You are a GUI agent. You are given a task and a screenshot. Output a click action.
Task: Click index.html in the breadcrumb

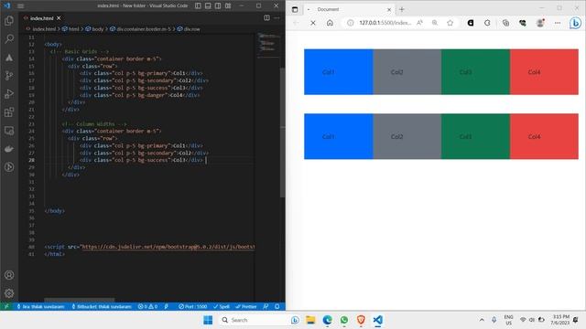pos(44,28)
